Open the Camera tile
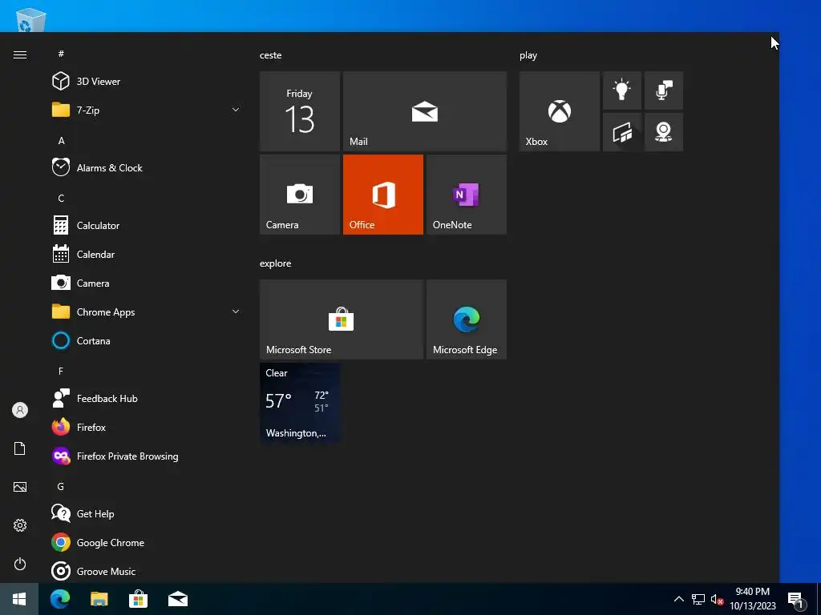821x615 pixels. (x=300, y=195)
